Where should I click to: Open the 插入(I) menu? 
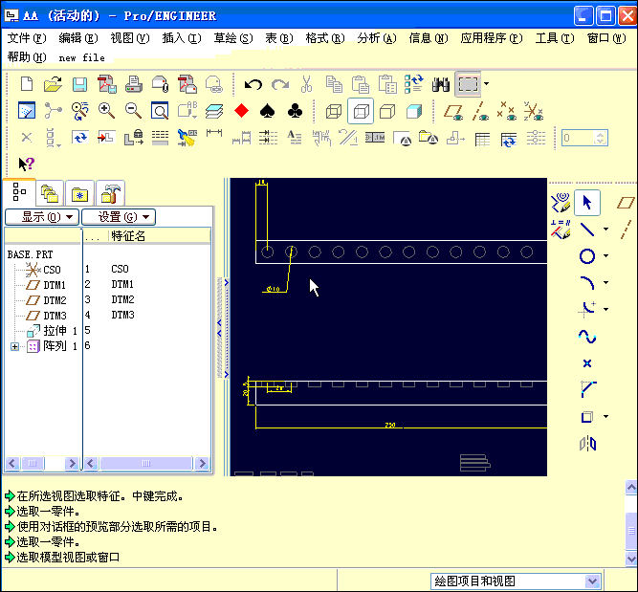[182, 38]
